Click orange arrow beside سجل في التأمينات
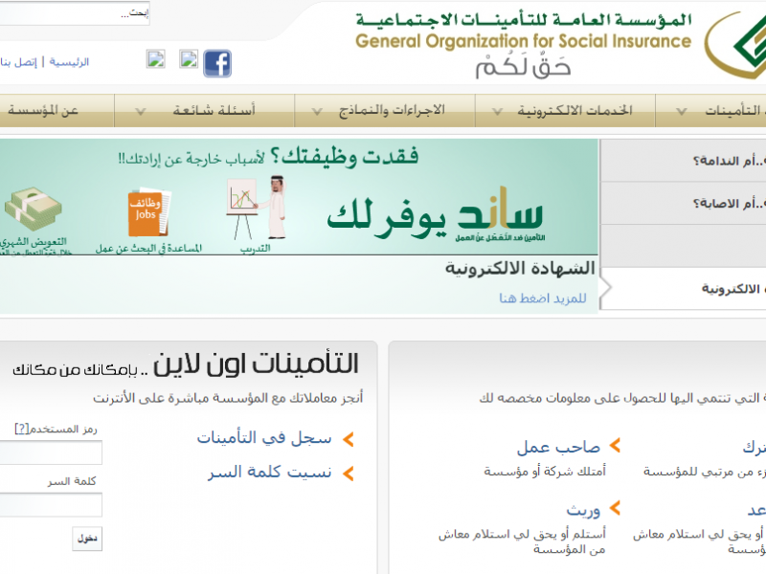The image size is (766, 574). click(349, 439)
